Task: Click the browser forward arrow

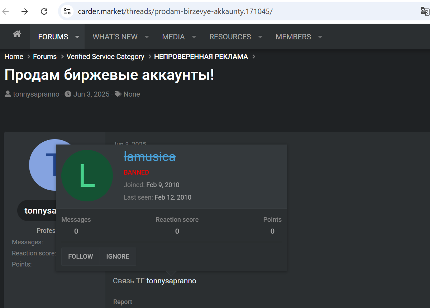Action: pyautogui.click(x=24, y=11)
